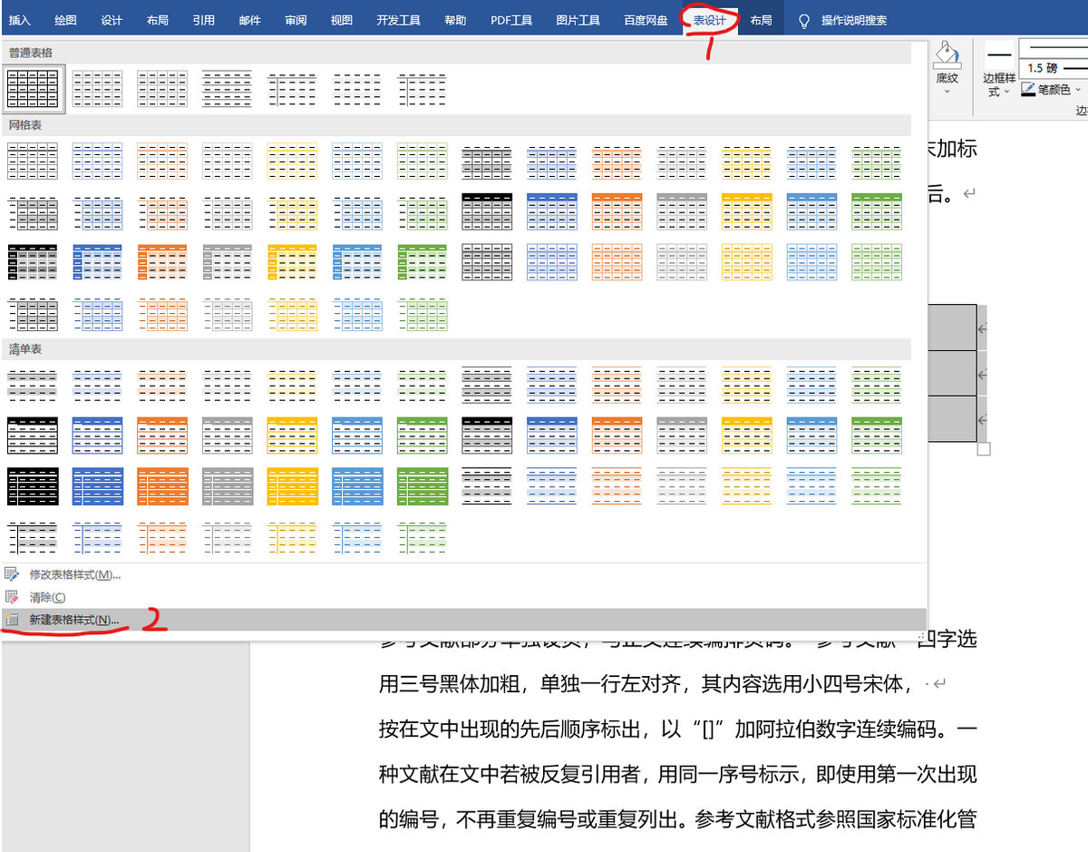
Task: Open the 1.5 磅 line weight box
Action: coord(1054,68)
